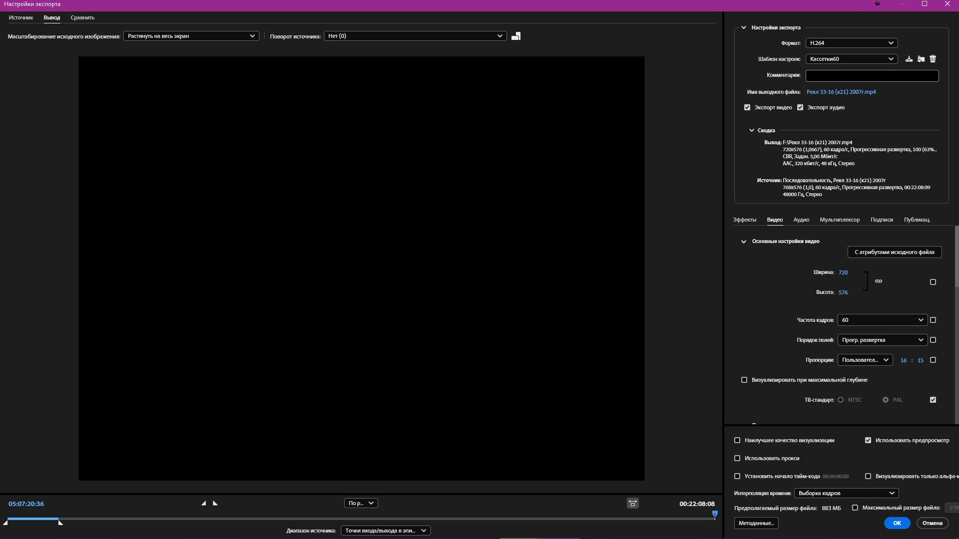Set in point triangle marker button
The height and width of the screenshot is (539, 959).
pyautogui.click(x=204, y=503)
